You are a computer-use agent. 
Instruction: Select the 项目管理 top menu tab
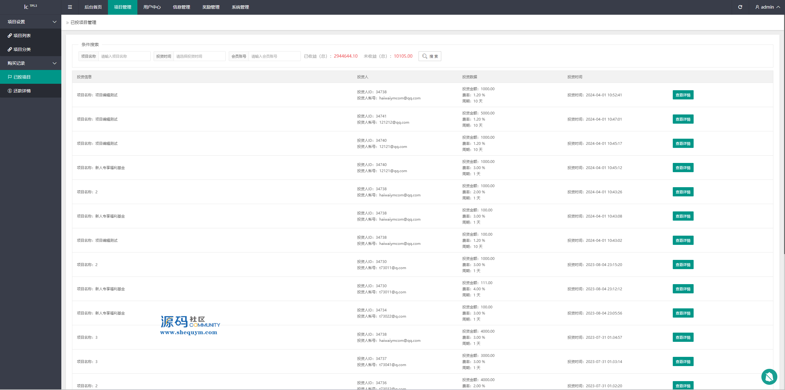tap(123, 7)
